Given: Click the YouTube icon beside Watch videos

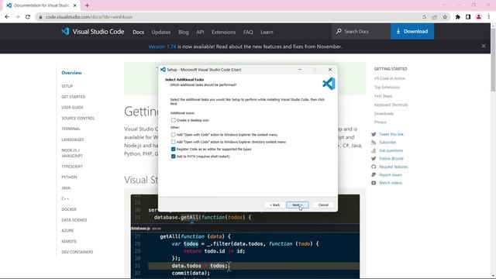Looking at the screenshot, I should 374,183.
